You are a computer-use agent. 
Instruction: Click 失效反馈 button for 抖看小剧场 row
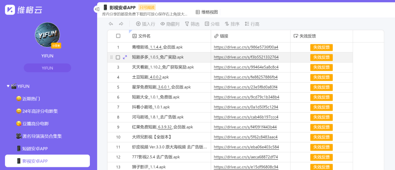click(321, 107)
